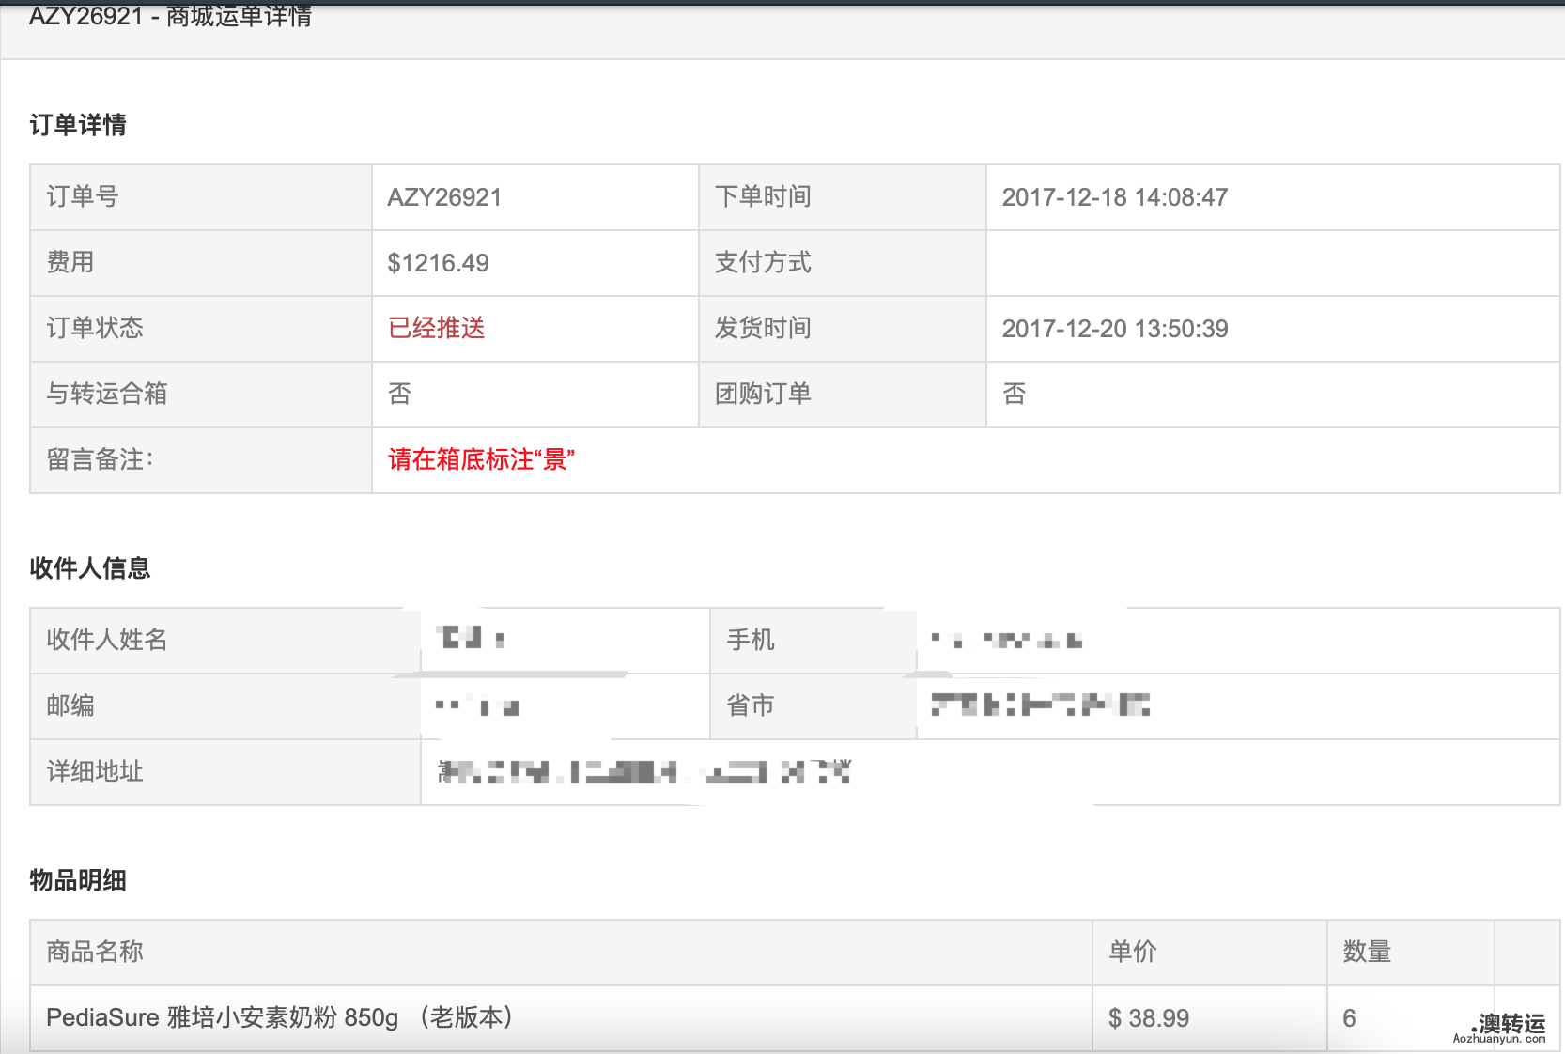Image resolution: width=1565 pixels, height=1054 pixels.
Task: Click the 单价 column header
Action: click(1210, 953)
